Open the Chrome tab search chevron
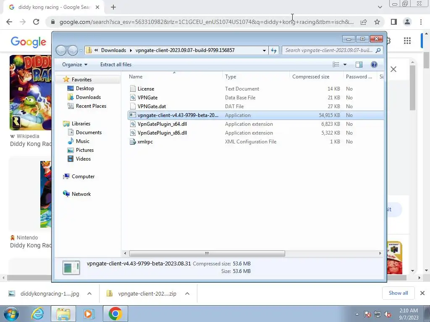This screenshot has height=322, width=430. 380,7
